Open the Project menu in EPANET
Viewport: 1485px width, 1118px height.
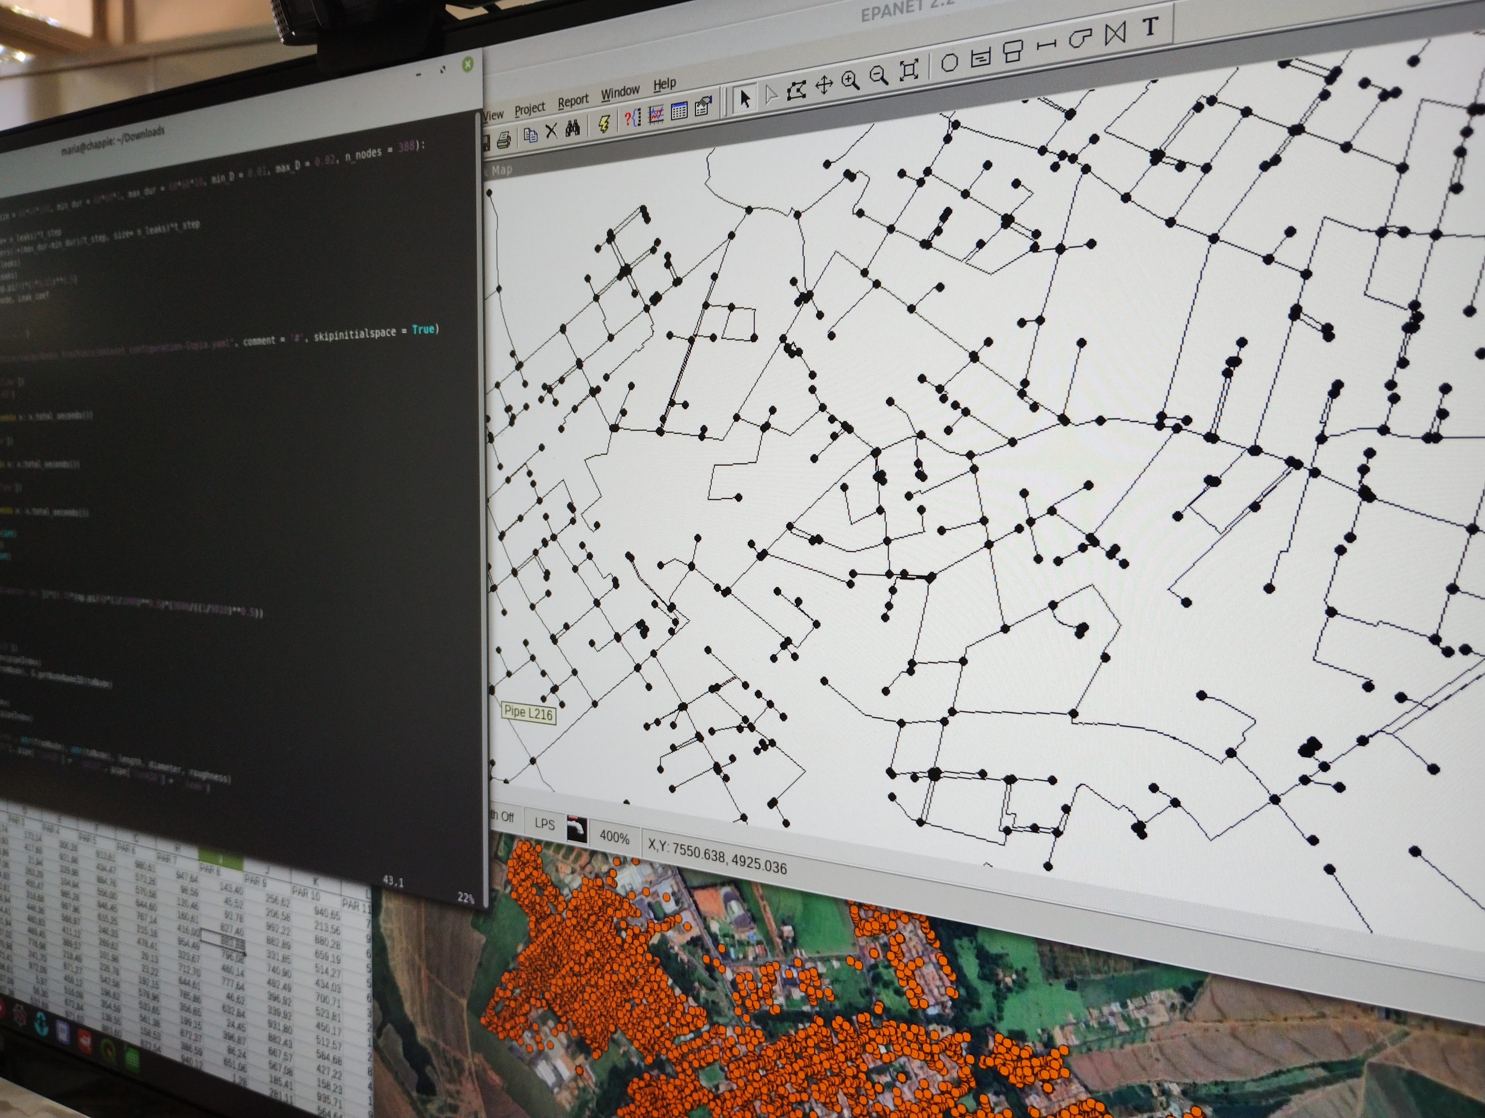tap(530, 109)
